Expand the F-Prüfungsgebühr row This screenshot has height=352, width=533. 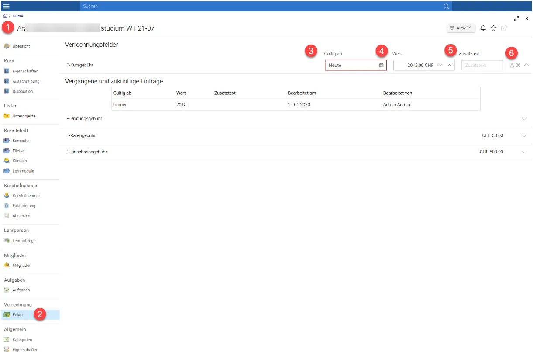[524, 119]
